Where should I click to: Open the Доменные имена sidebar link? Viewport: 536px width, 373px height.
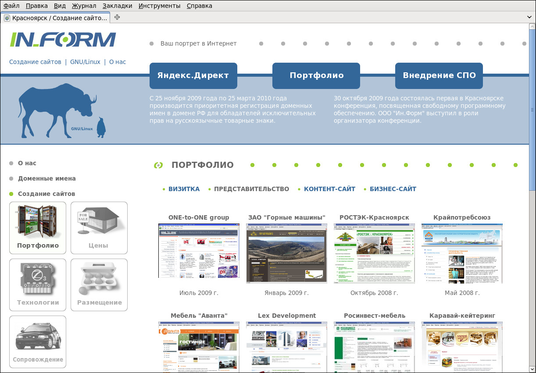coord(46,178)
